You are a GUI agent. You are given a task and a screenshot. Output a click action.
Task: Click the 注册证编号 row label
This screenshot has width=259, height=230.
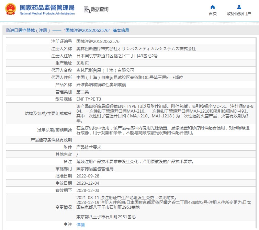pos(61,41)
